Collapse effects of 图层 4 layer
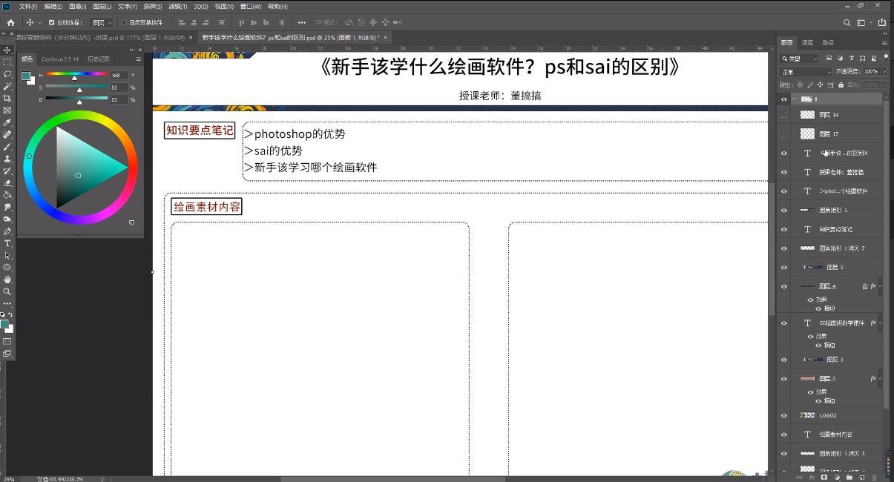The height and width of the screenshot is (482, 894). coord(880,286)
